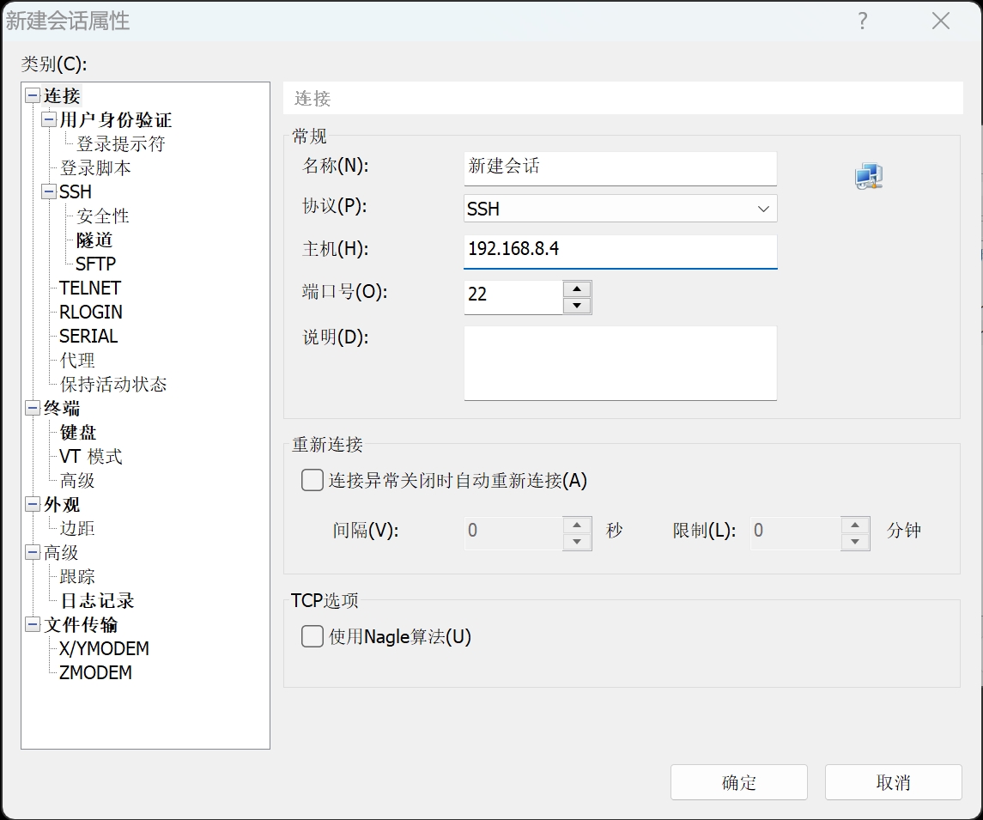Click 取消 to discard changes
This screenshot has width=983, height=820.
point(893,782)
